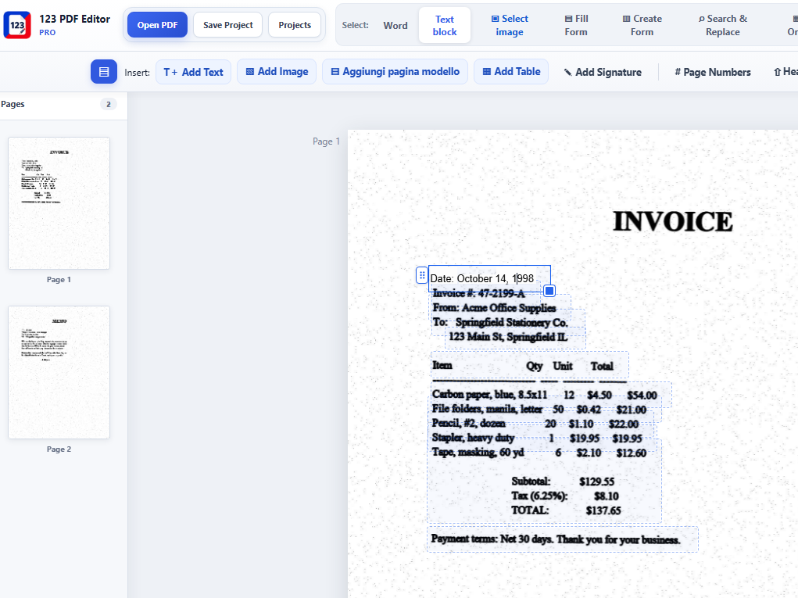Select the File folders, manila, letter row
Image resolution: width=798 pixels, height=598 pixels.
pos(539,409)
